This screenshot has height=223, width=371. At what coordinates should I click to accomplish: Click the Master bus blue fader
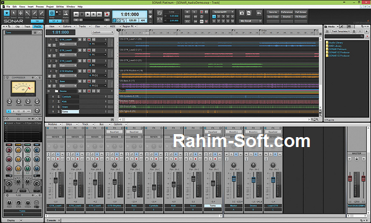(234, 179)
